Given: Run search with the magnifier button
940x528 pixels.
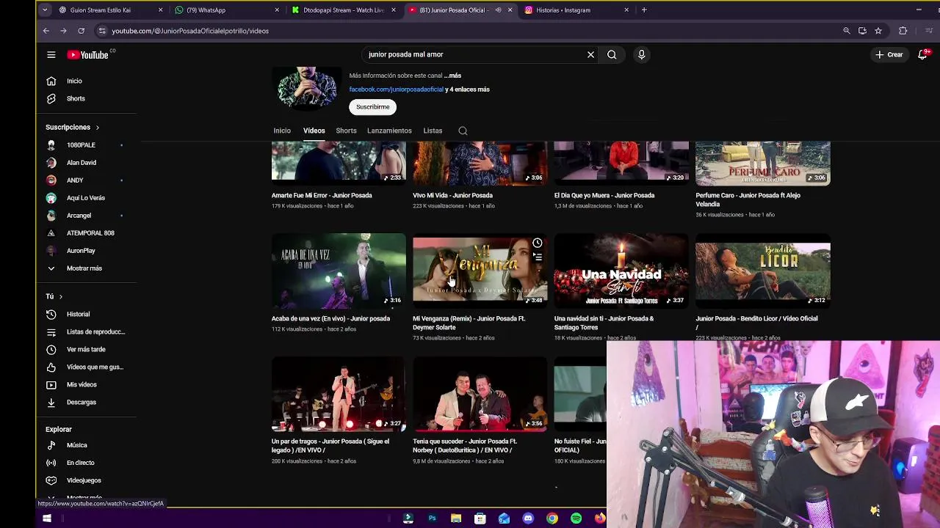Looking at the screenshot, I should coord(612,54).
